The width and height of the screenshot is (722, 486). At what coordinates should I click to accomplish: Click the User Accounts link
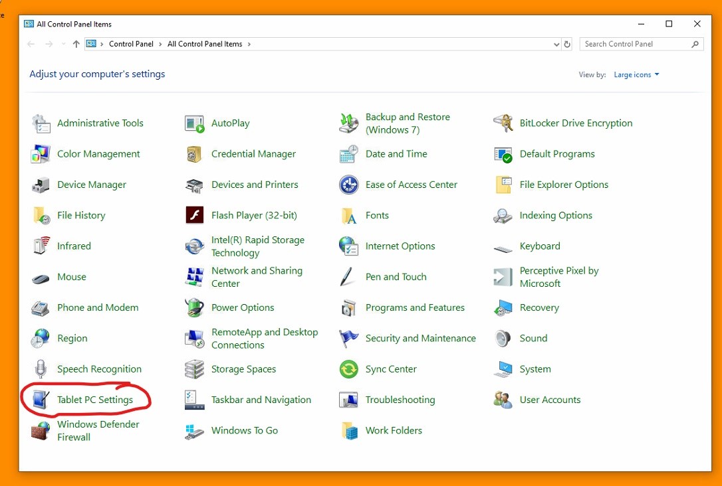[x=550, y=400]
